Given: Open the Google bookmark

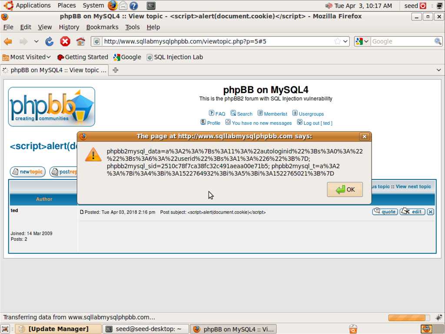Looking at the screenshot, I should tap(127, 57).
